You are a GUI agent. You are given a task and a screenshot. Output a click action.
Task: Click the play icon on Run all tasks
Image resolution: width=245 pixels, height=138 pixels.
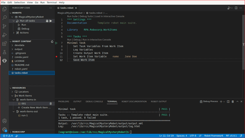tap(51, 21)
